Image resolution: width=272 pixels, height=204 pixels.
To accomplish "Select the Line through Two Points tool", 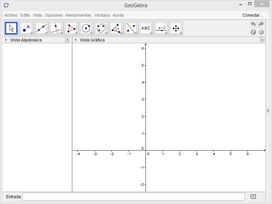I will pyautogui.click(x=41, y=28).
